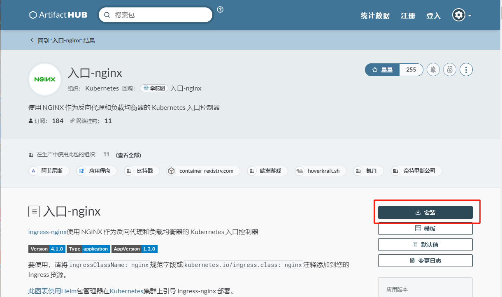502x297 pixels.
Task: Select the 比特戳 organization chip
Action: pos(141,171)
